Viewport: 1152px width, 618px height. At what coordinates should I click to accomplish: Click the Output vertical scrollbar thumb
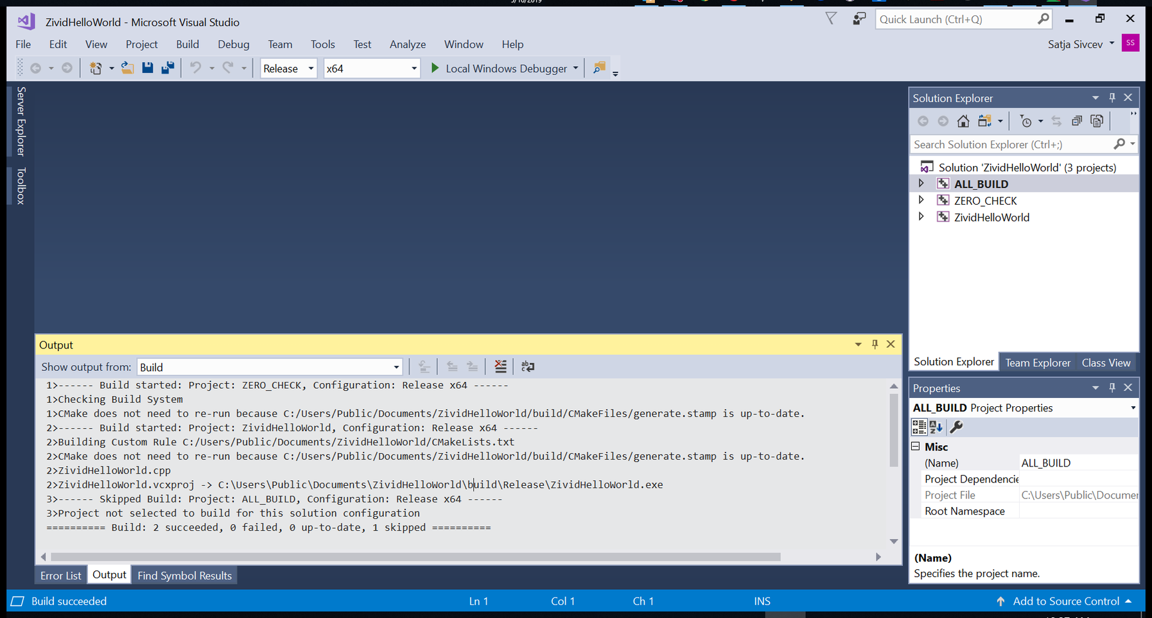(x=894, y=430)
